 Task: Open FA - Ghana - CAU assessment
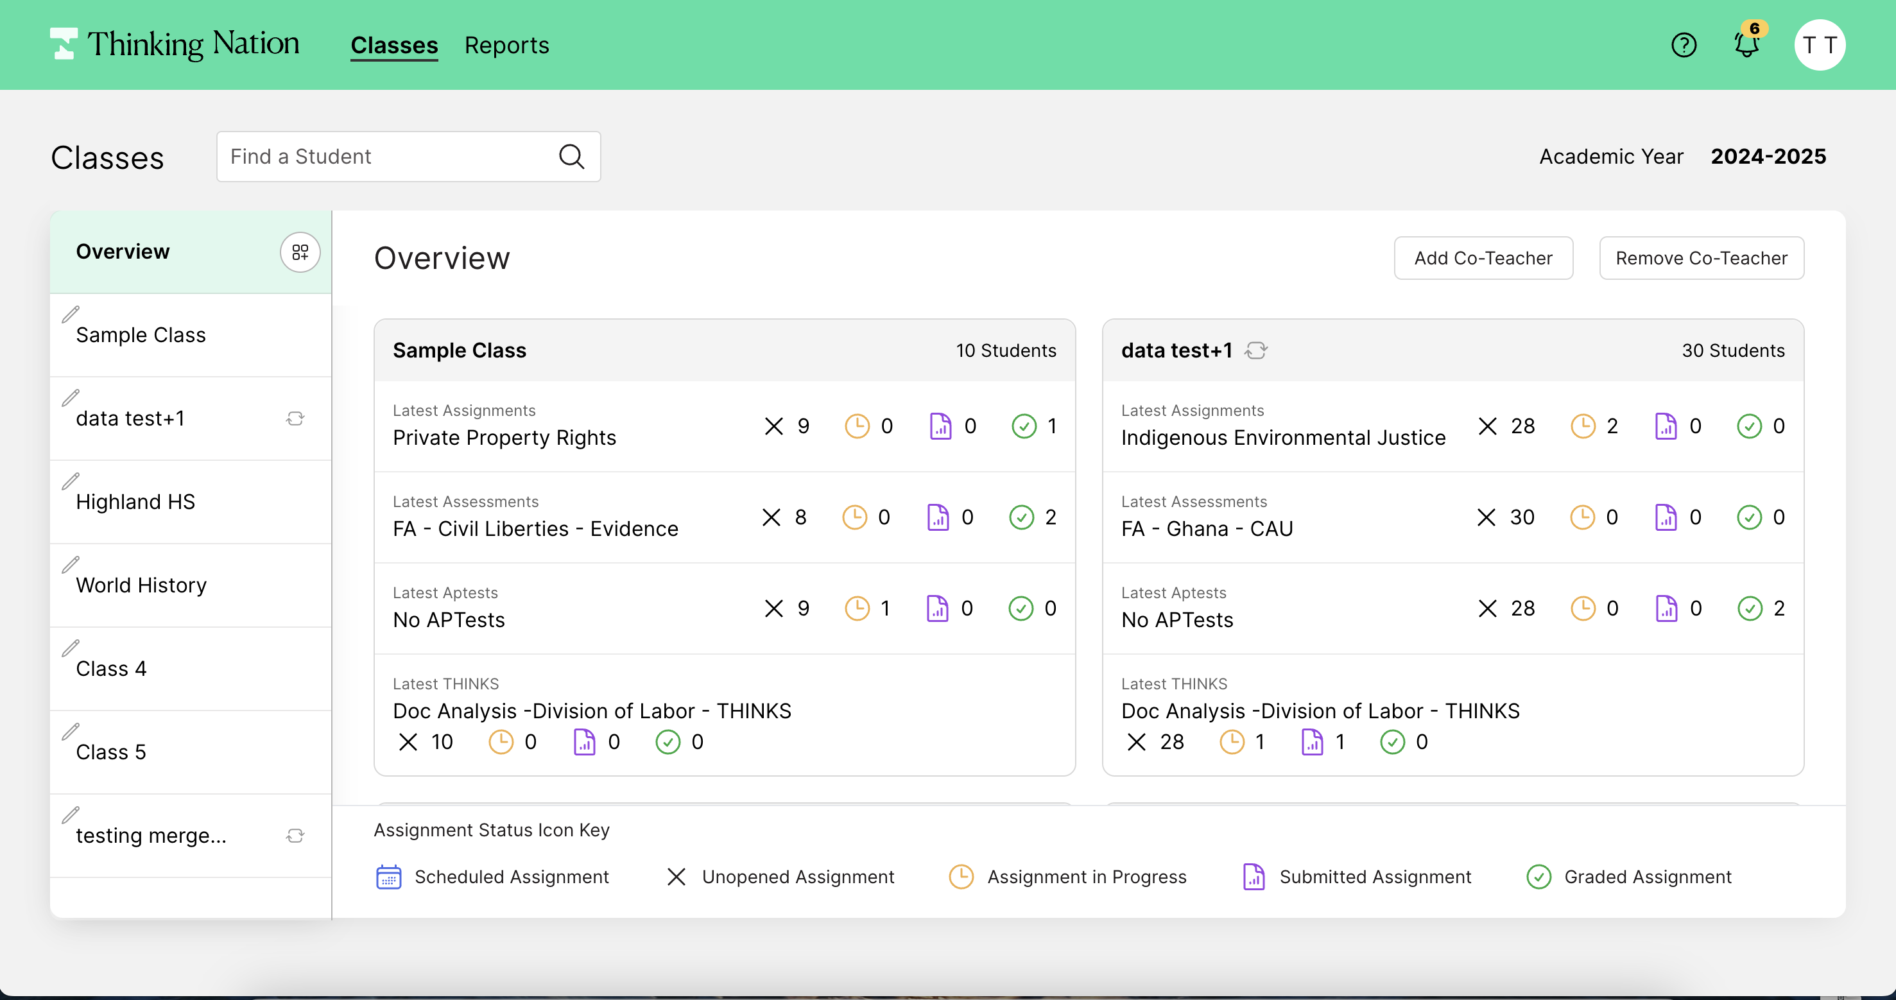click(x=1207, y=529)
